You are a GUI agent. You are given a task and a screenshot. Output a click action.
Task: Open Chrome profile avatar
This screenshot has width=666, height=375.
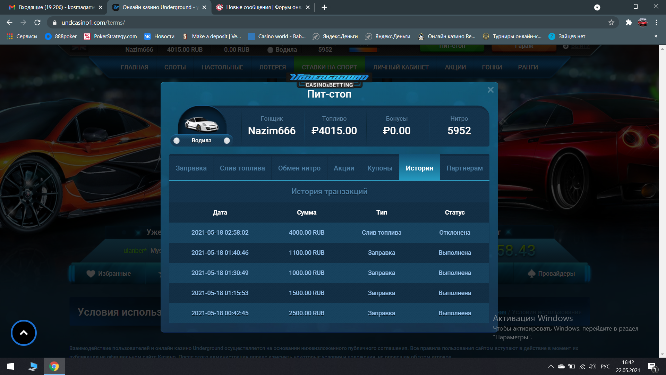point(643,23)
